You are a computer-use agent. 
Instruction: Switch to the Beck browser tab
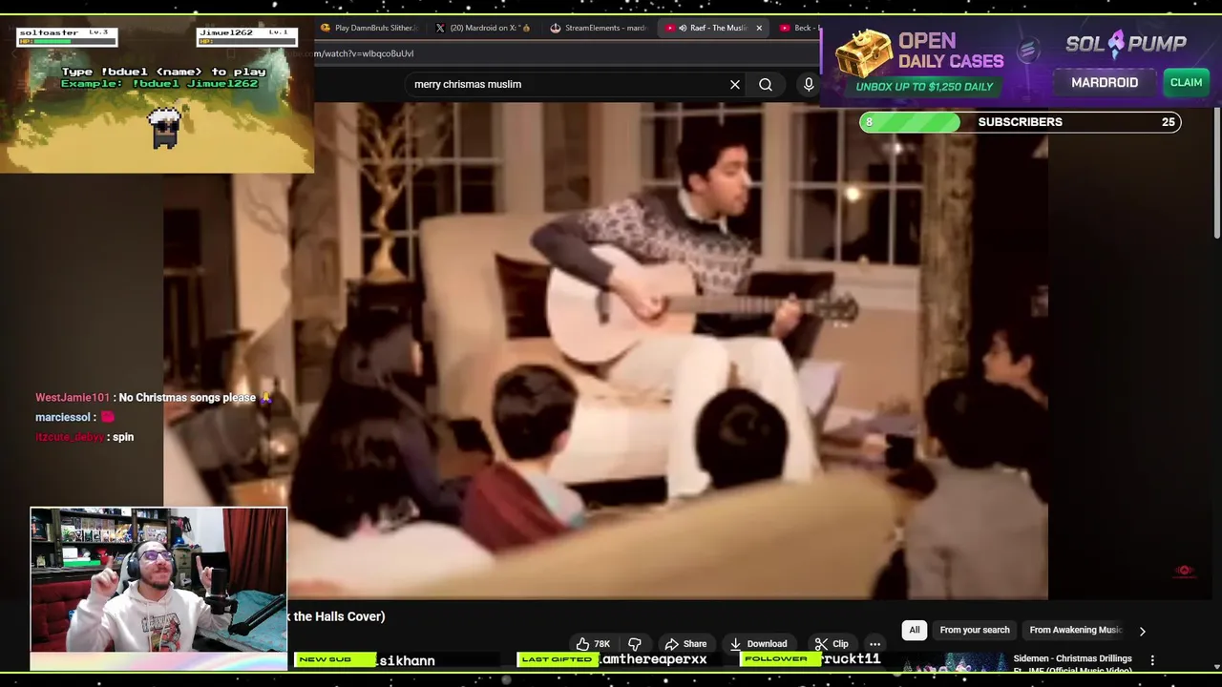797,28
